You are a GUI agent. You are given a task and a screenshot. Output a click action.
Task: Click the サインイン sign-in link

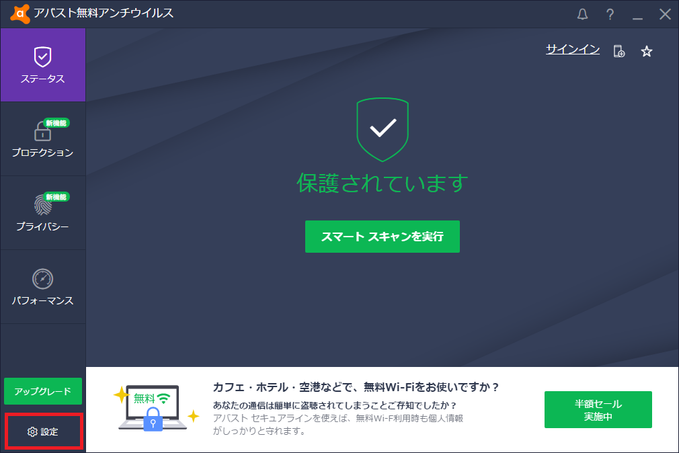[x=573, y=49]
